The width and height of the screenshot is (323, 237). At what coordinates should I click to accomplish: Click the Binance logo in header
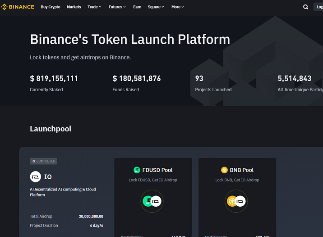[x=18, y=7]
